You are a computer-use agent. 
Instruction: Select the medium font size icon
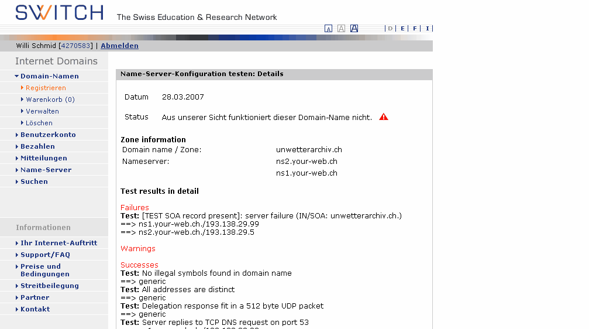click(341, 29)
